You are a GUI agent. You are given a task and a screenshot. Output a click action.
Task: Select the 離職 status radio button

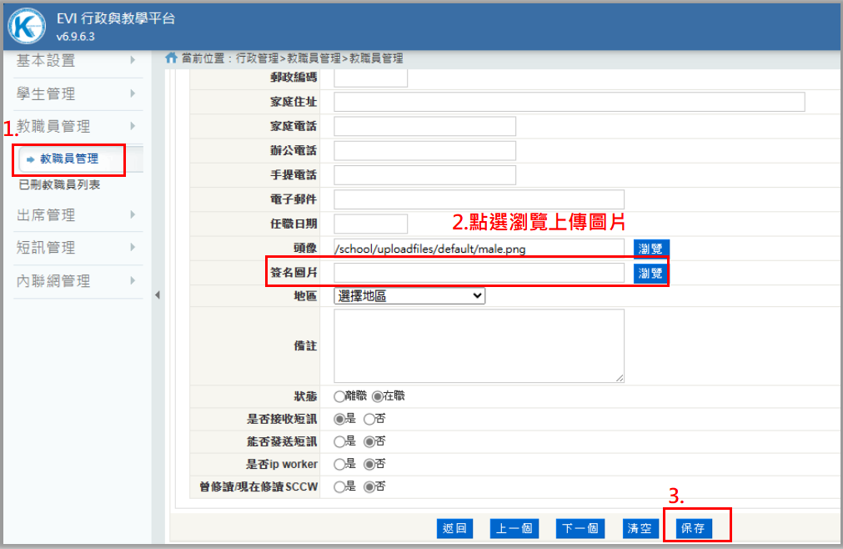339,395
